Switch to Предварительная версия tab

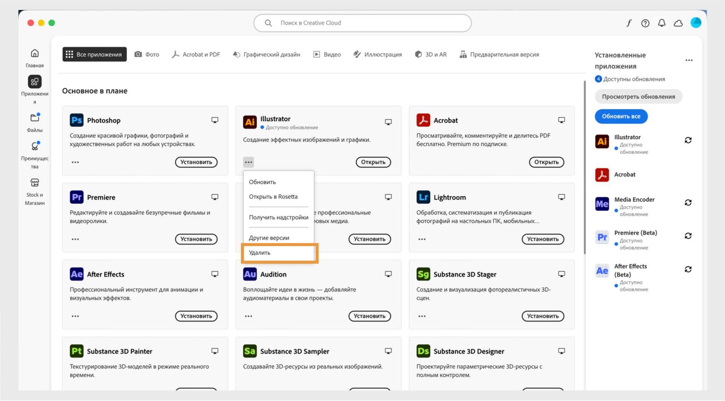point(499,54)
